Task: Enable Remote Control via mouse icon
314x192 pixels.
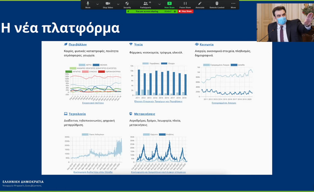Action: (217, 5)
